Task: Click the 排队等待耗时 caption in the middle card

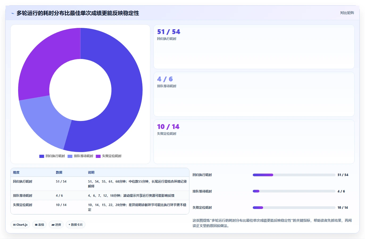Action: [167, 86]
